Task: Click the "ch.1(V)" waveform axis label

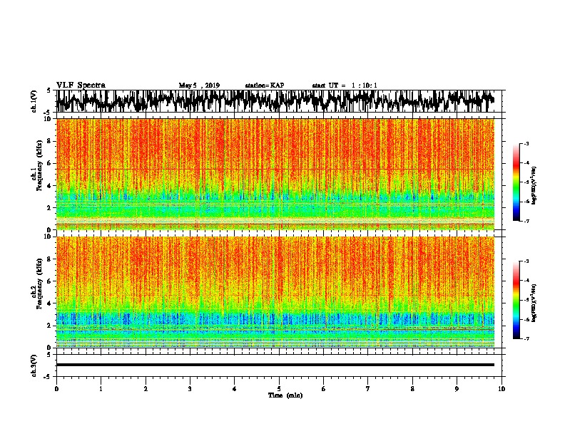Action: click(x=34, y=101)
